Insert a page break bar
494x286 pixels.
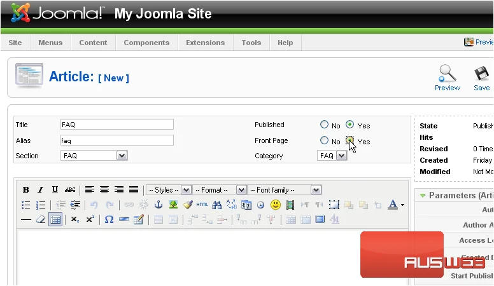point(124,220)
